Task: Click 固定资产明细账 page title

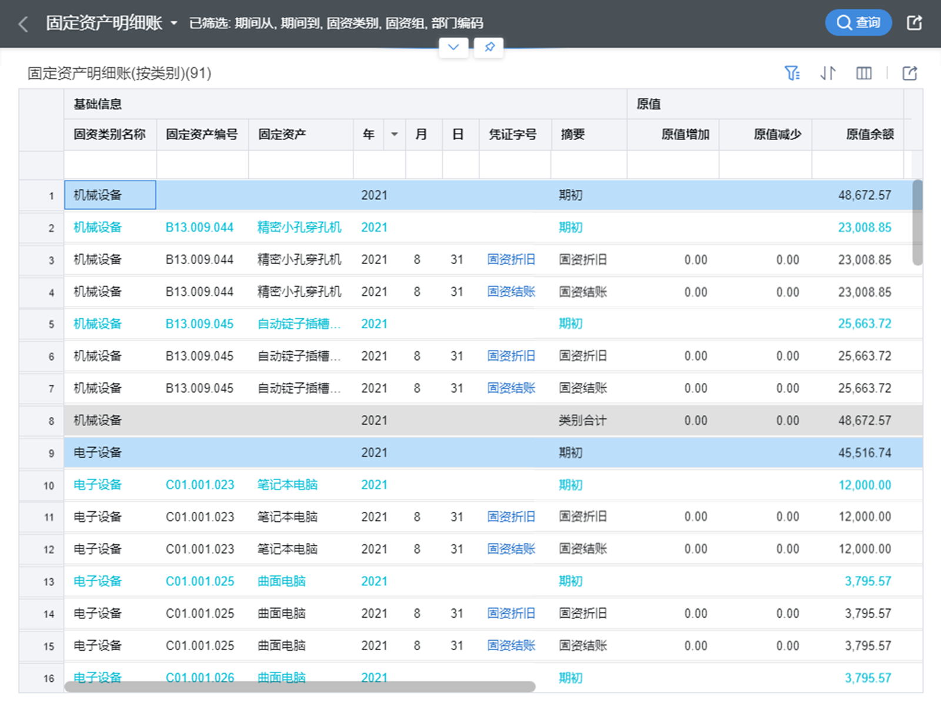Action: pos(104,24)
